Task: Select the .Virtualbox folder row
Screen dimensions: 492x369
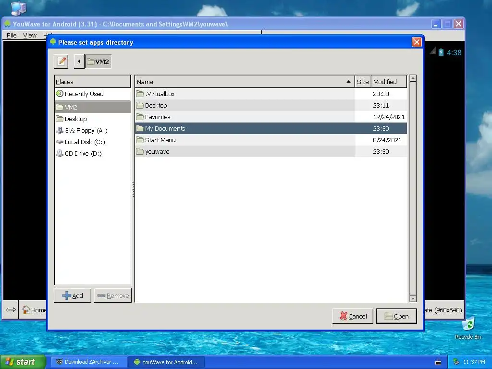Action: tap(271, 94)
